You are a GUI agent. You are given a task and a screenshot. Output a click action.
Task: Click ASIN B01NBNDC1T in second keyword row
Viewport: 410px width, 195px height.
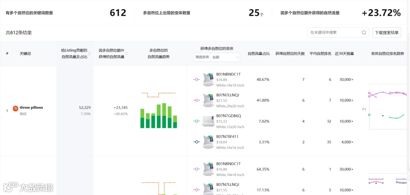[x=228, y=164]
